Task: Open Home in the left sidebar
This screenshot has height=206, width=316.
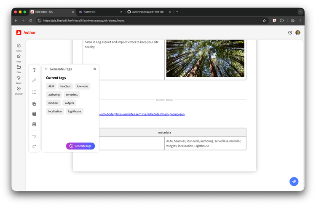Action: click(19, 46)
